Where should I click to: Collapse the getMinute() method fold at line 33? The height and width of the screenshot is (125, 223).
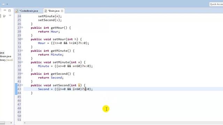[22, 50]
